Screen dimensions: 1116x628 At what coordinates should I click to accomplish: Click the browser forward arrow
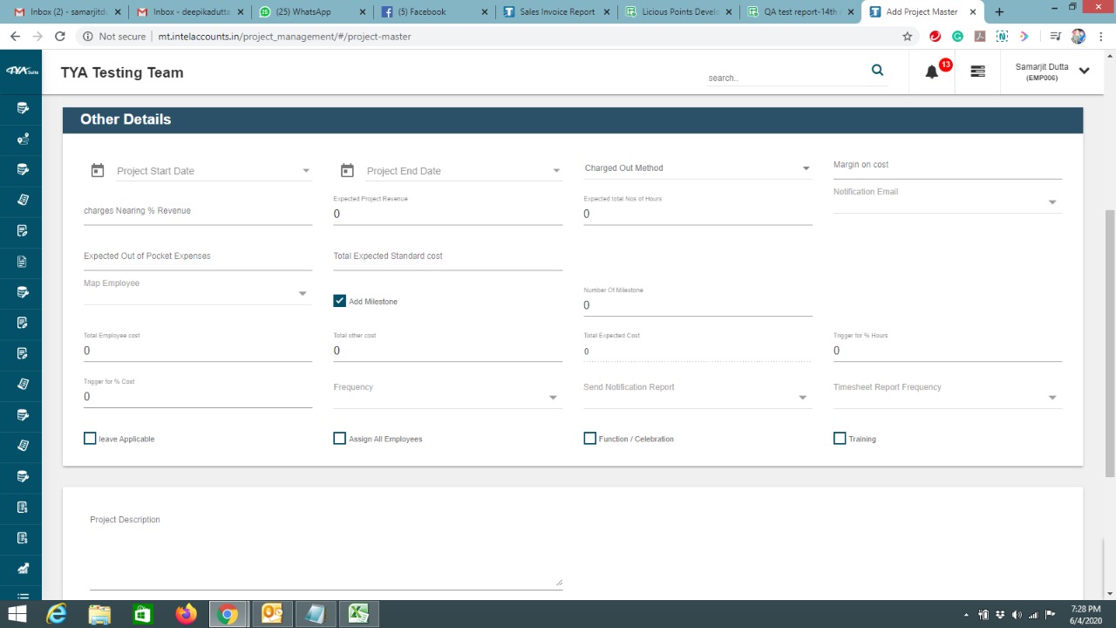pos(37,37)
